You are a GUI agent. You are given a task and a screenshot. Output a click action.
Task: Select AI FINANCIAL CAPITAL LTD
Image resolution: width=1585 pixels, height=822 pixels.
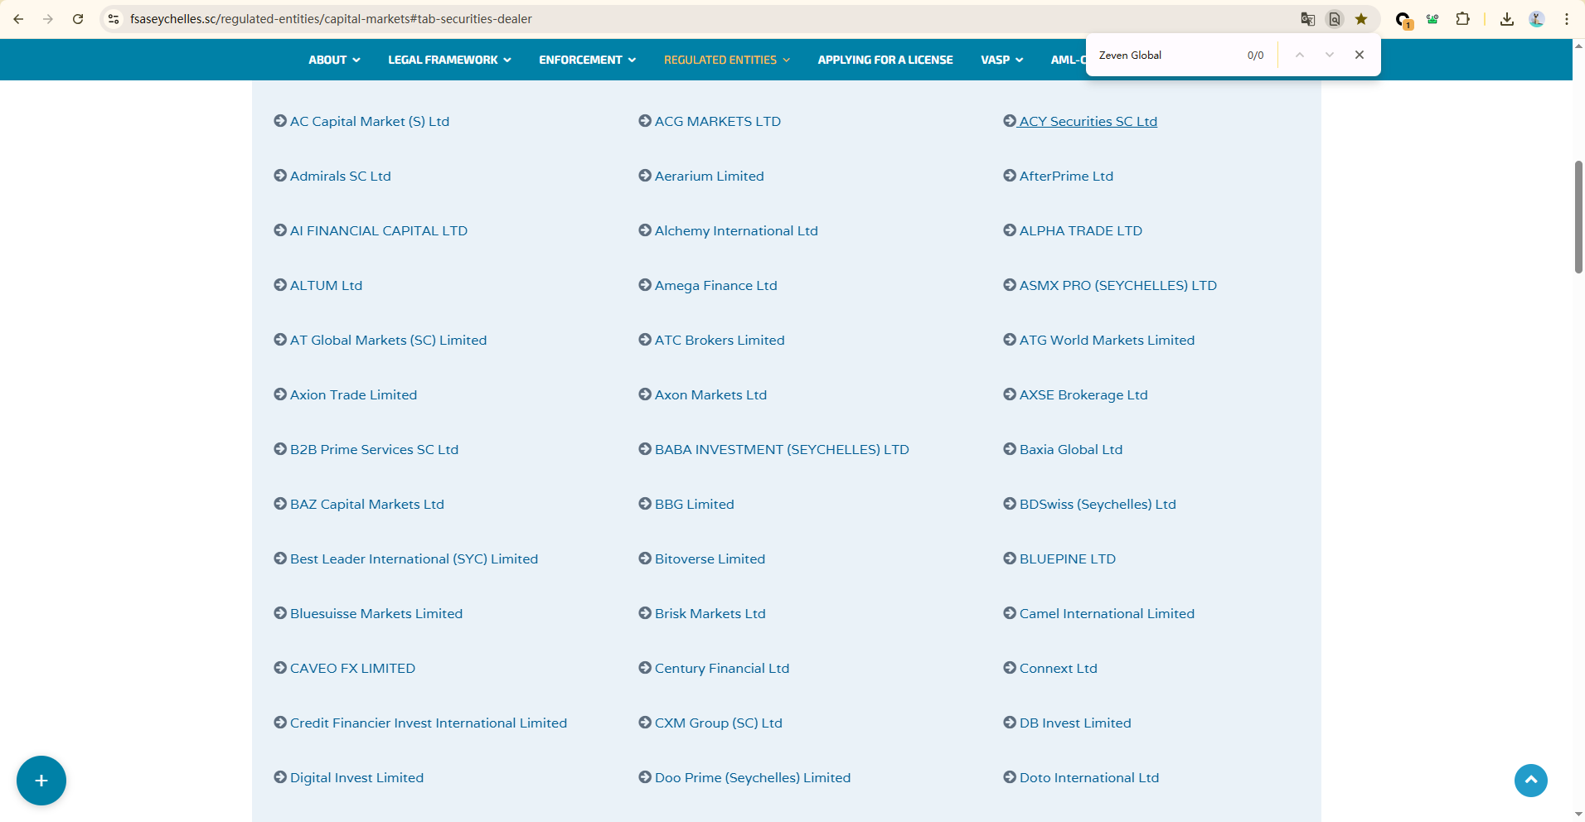coord(379,230)
